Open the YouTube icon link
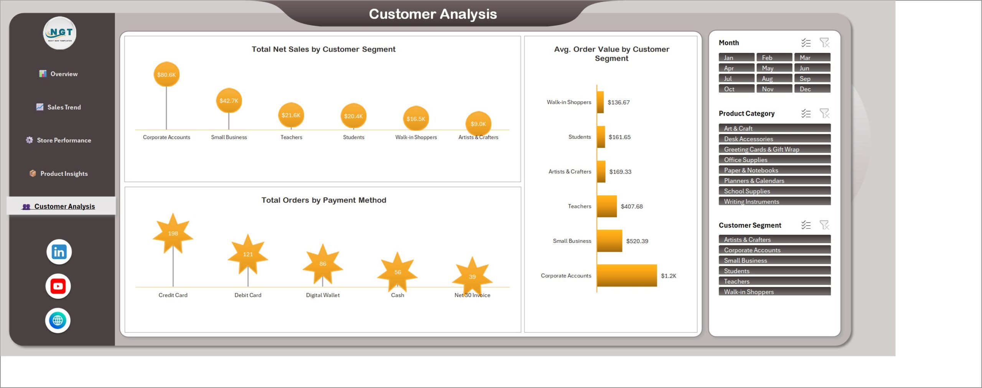 (58, 286)
